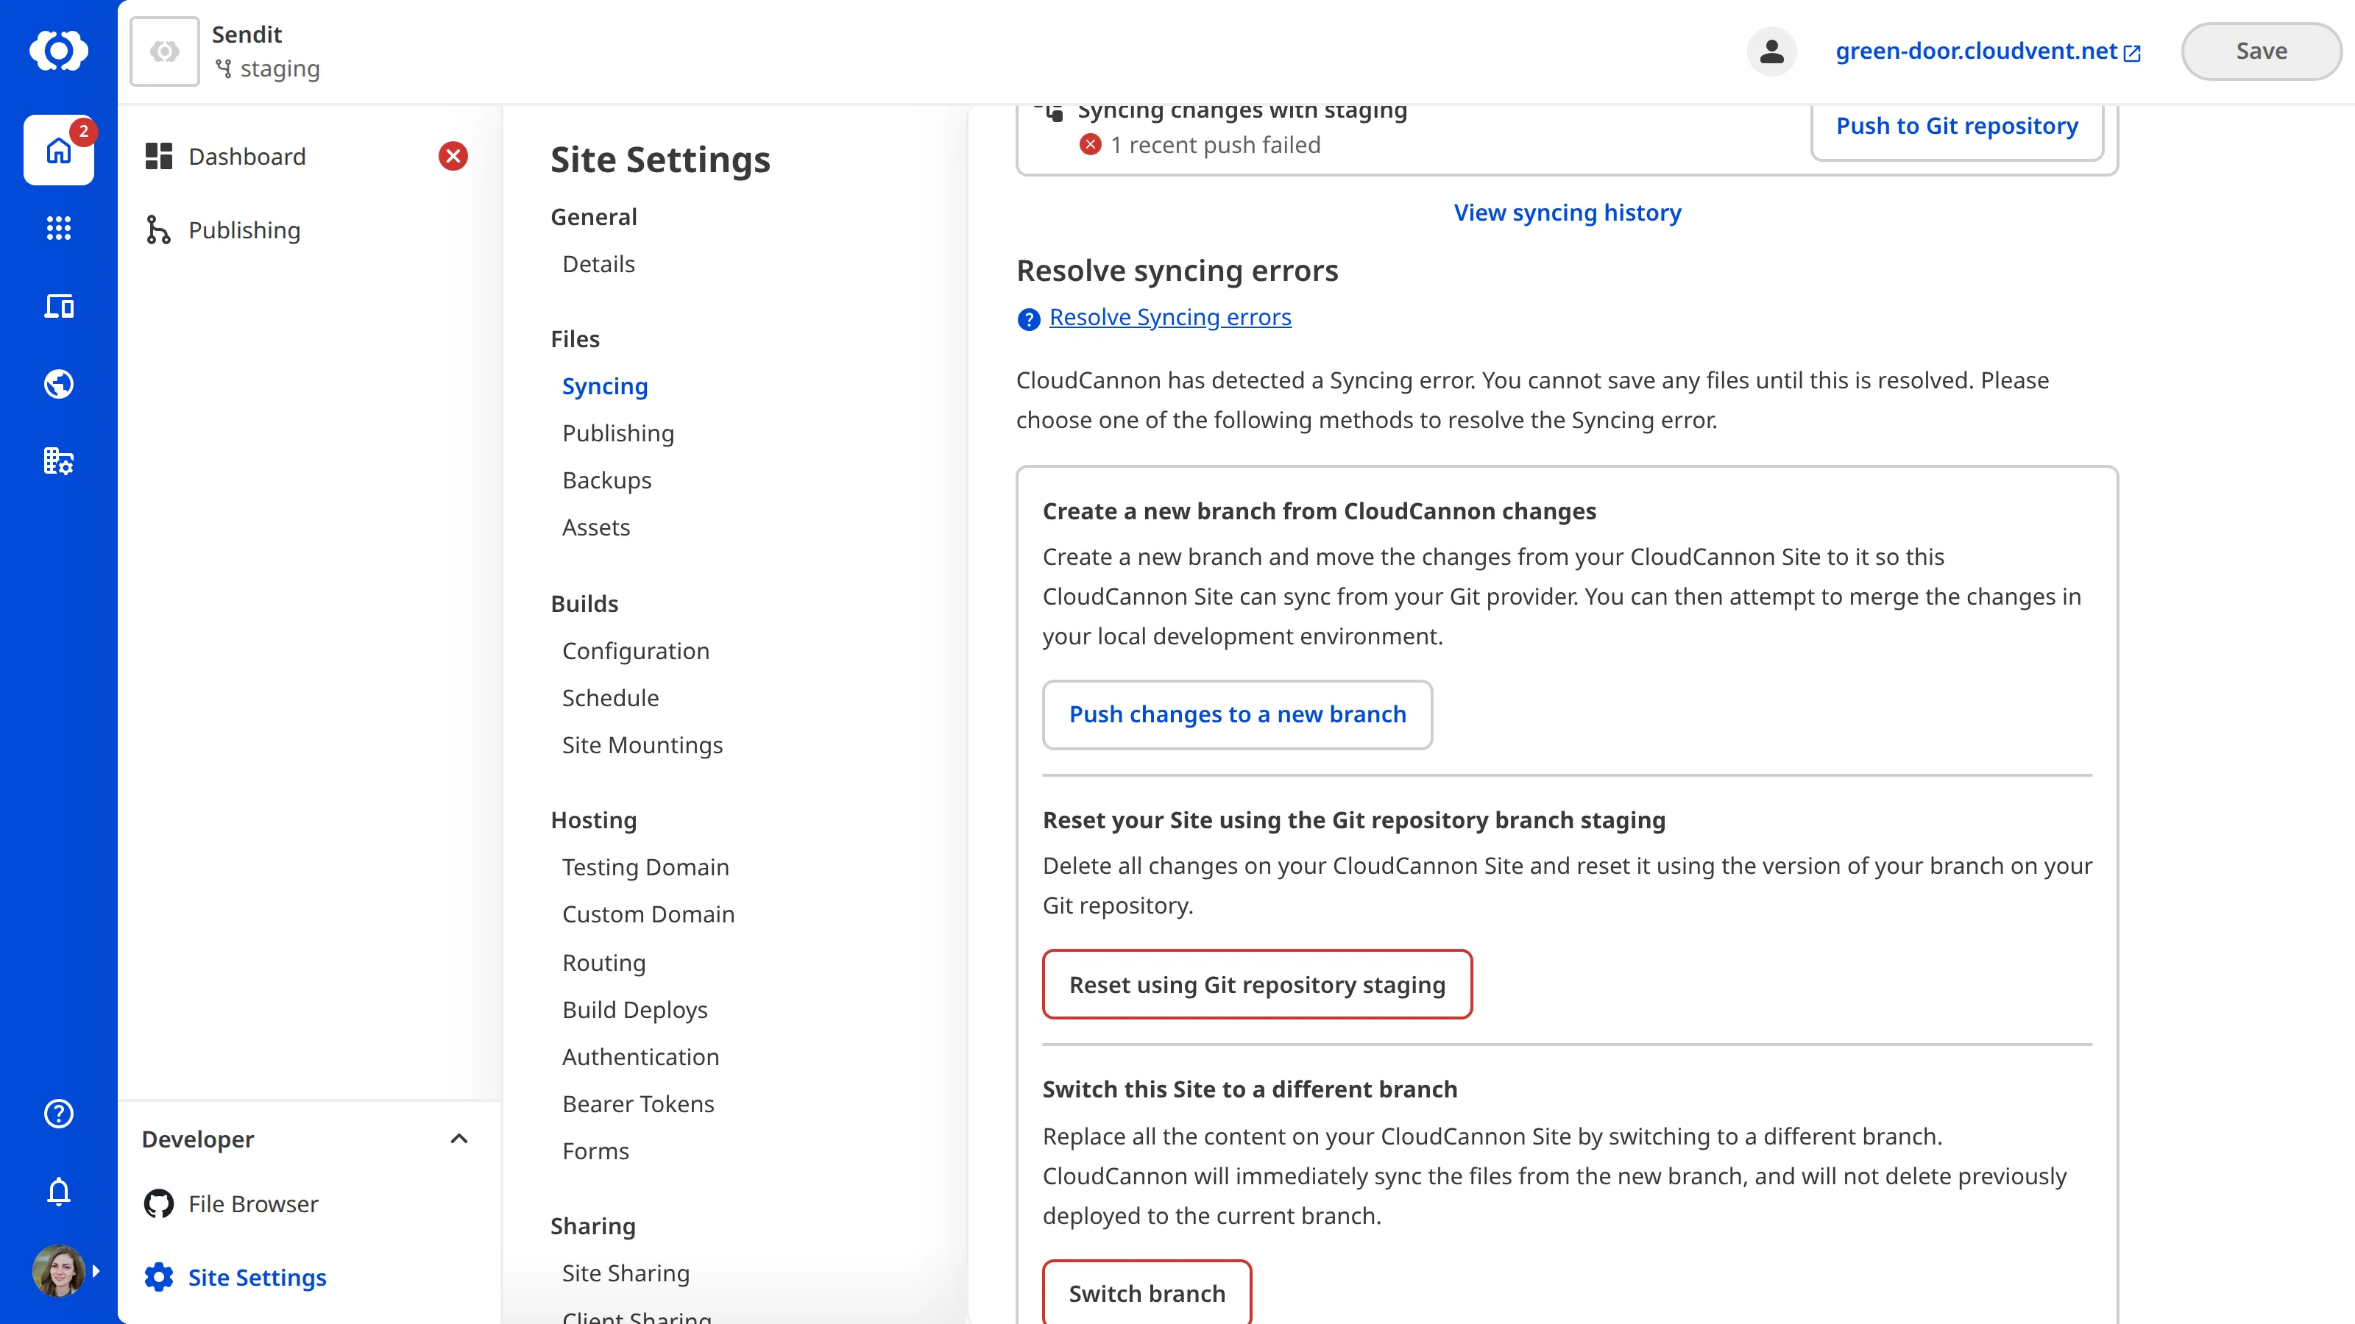Open Authentication settings page
This screenshot has width=2355, height=1324.
tap(640, 1057)
